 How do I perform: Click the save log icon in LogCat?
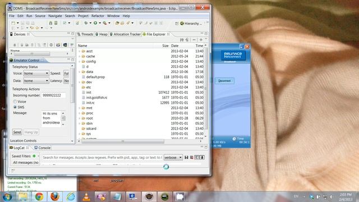pos(186,157)
